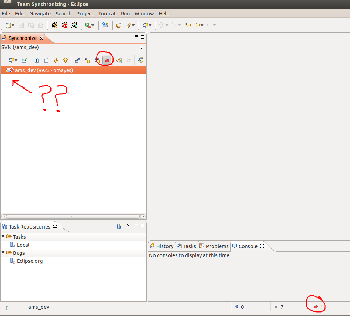Enable Incoming/Outgoing Mode filter
This screenshot has height=316, width=350.
tap(97, 60)
